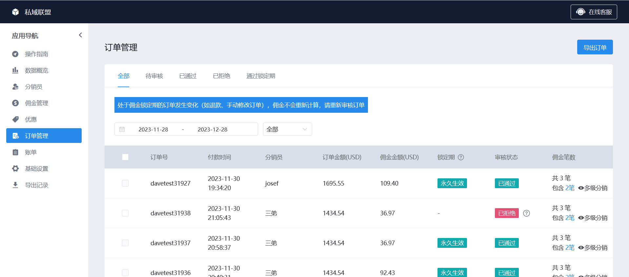629x277 pixels.
Task: Click 已通过 badge in davetest31937 row
Action: pos(507,243)
